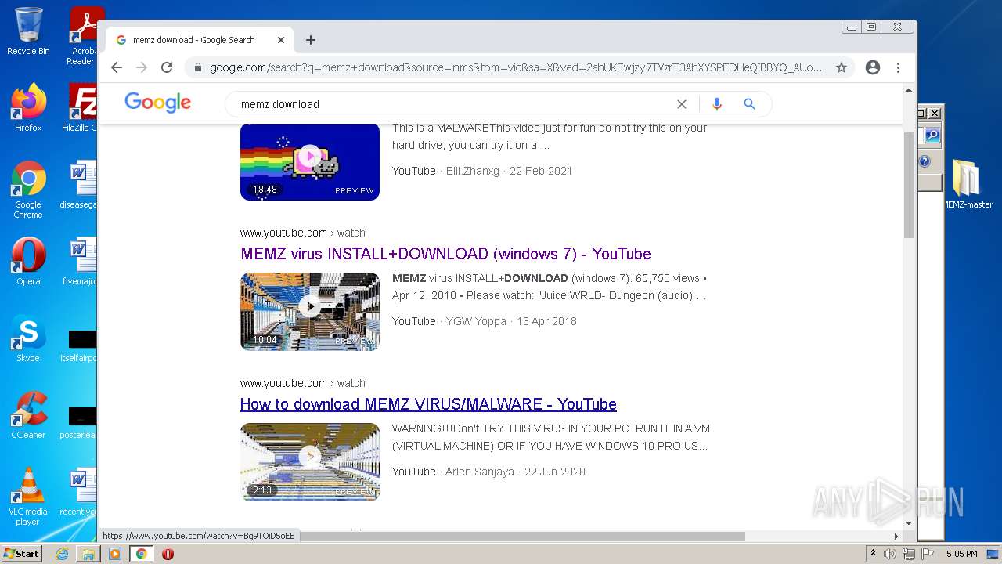Play the 10:04 MEMZ video thumbnail

tap(310, 311)
